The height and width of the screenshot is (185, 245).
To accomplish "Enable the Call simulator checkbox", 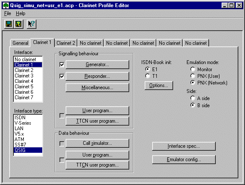I will coord(62,144).
